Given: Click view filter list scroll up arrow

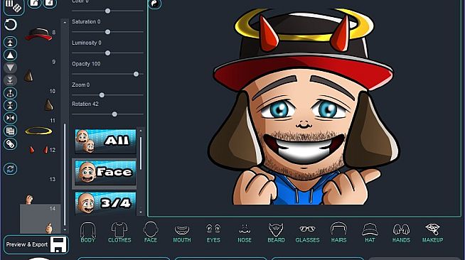Looking at the screenshot, I should (x=141, y=131).
